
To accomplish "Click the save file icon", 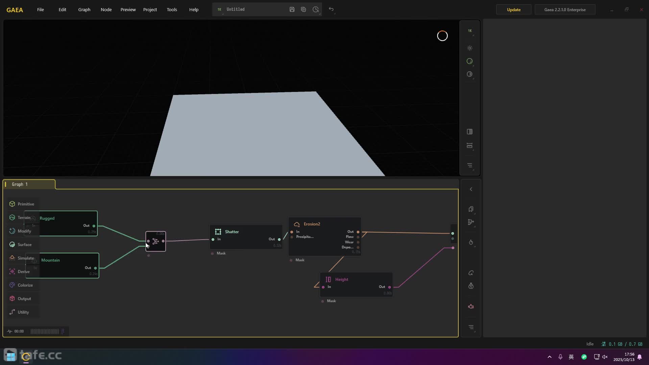I will point(292,9).
